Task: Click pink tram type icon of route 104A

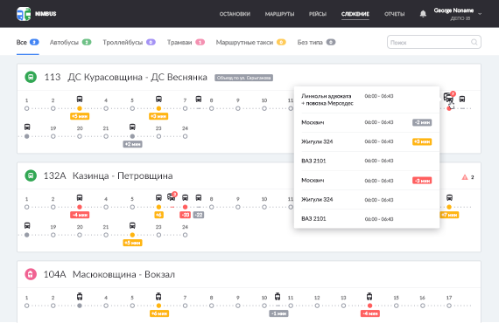Action: 31,274
